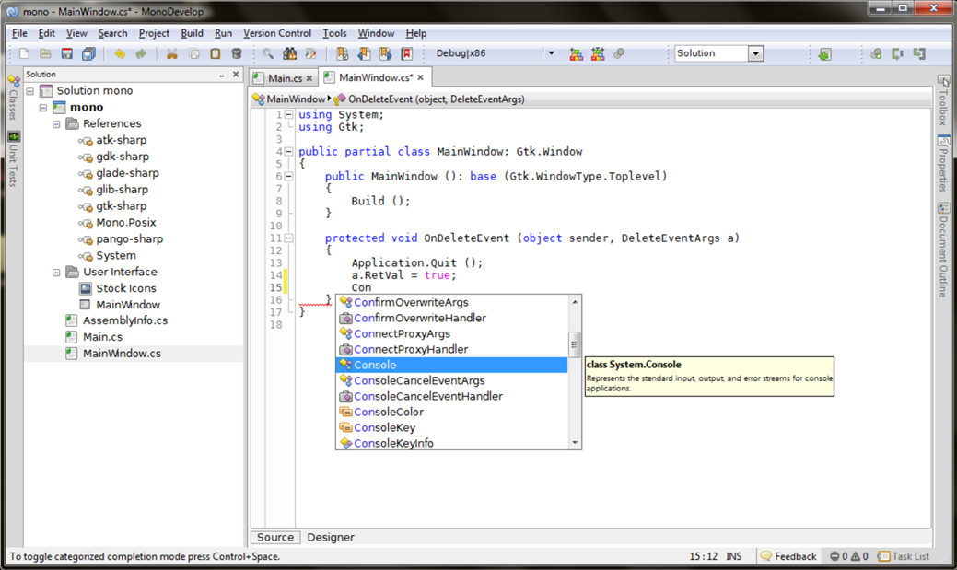This screenshot has height=570, width=957.
Task: Fold the MainWindow class at line 4
Action: (288, 151)
